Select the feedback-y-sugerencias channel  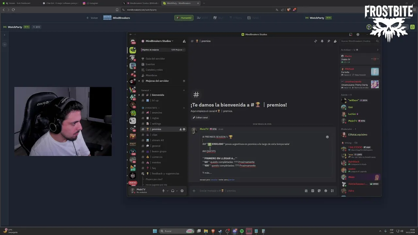[163, 174]
